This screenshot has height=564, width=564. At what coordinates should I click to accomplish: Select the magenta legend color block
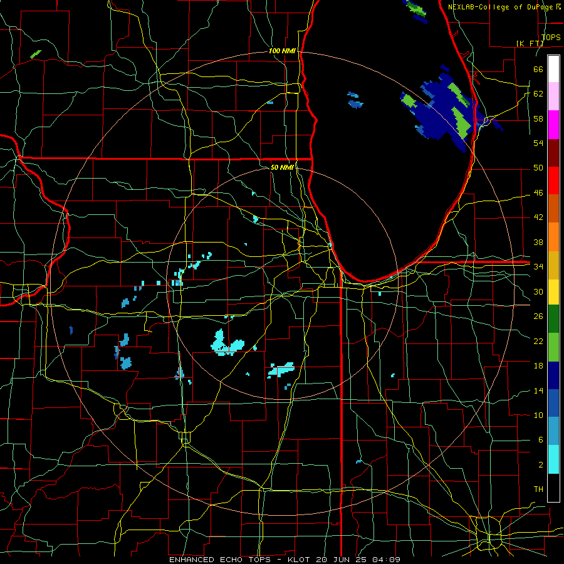click(553, 125)
